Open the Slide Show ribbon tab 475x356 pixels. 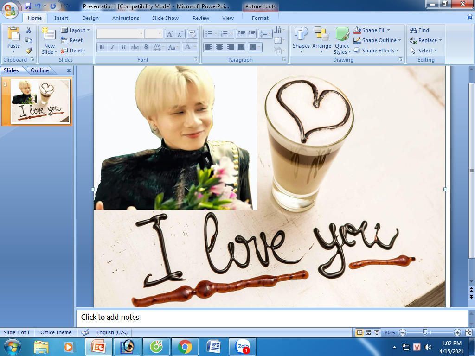(165, 18)
